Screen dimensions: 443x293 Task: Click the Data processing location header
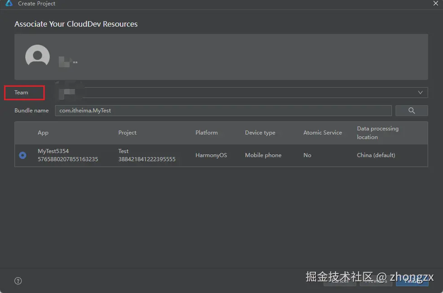(x=378, y=133)
